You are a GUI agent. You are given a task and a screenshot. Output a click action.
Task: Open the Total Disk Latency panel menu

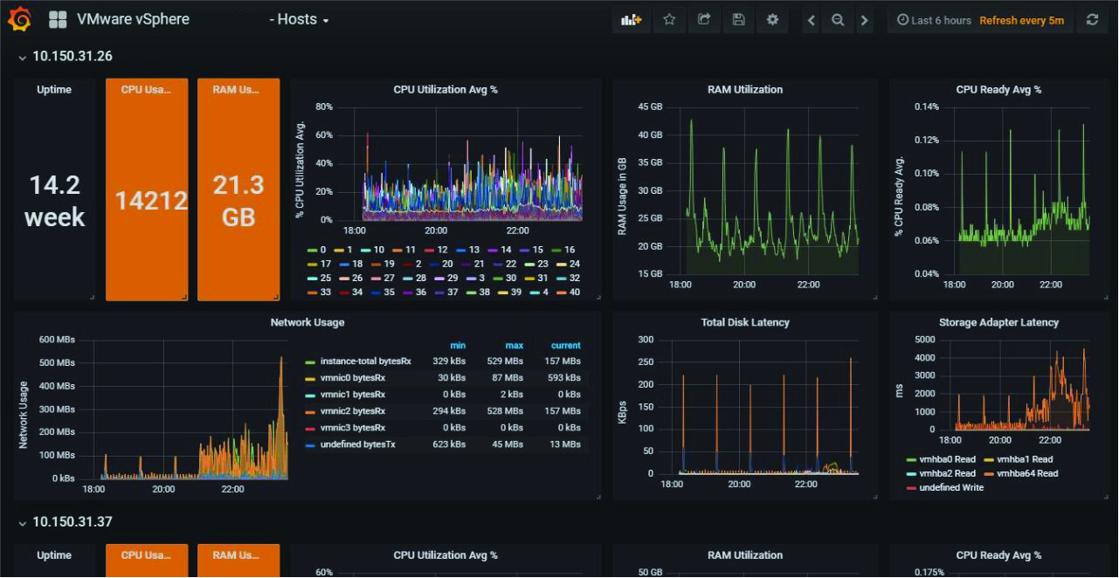745,322
